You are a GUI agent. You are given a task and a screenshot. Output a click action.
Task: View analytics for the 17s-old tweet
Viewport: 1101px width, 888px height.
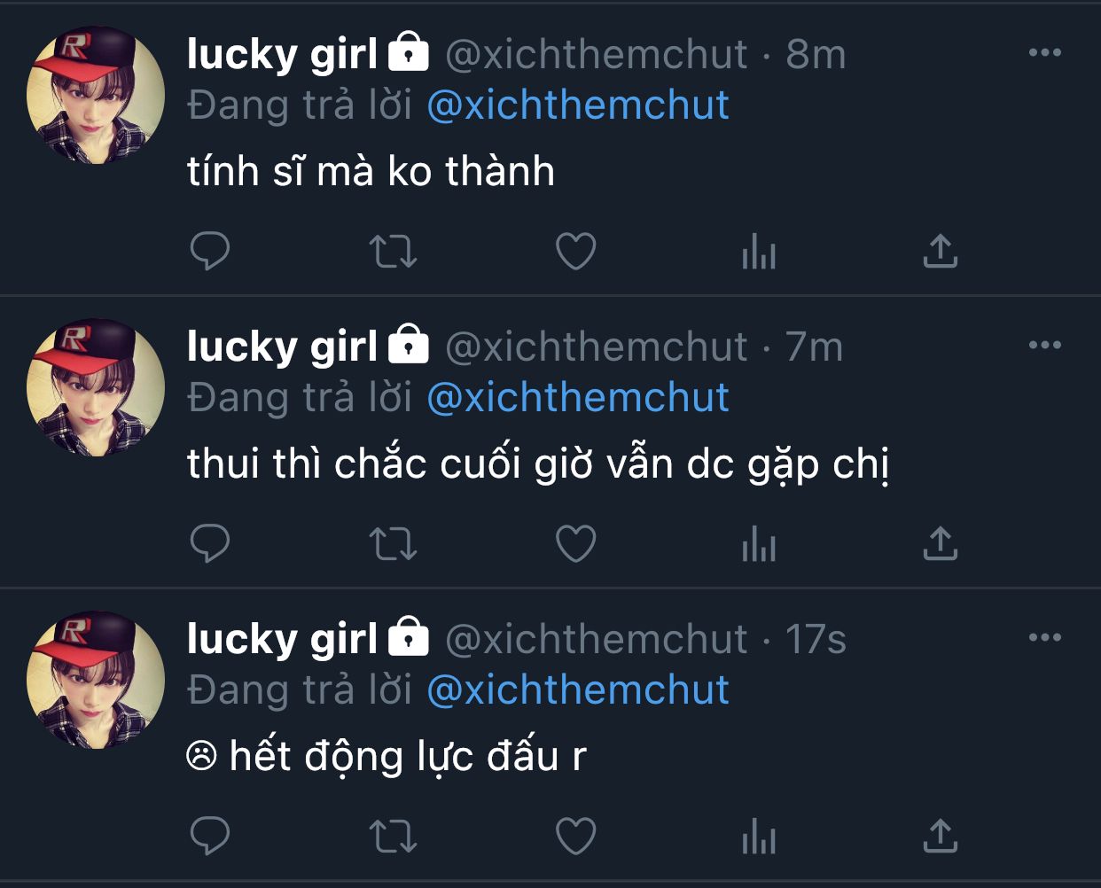758,836
